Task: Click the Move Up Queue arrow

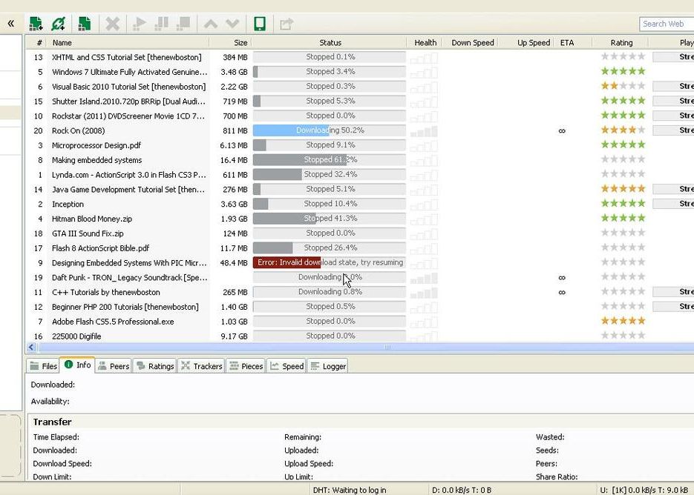Action: pos(211,24)
